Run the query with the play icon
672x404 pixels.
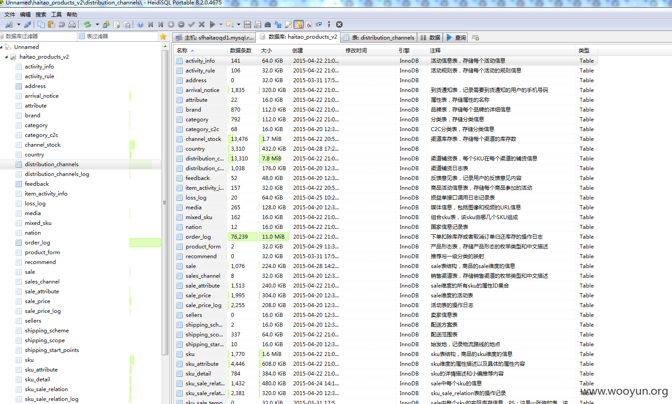212,24
